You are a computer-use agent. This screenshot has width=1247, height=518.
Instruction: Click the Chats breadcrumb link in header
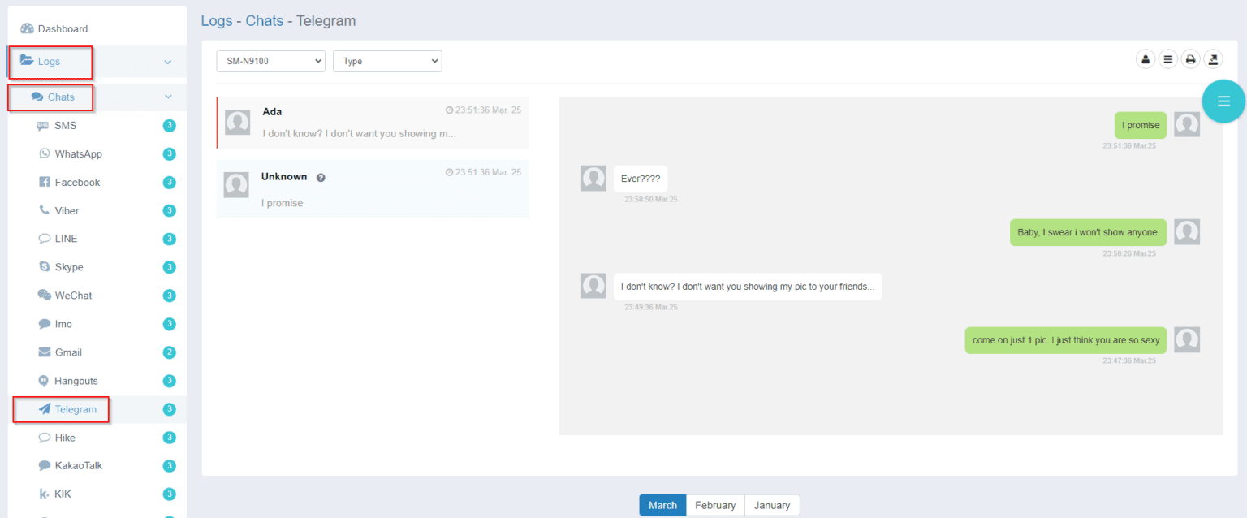[x=265, y=21]
